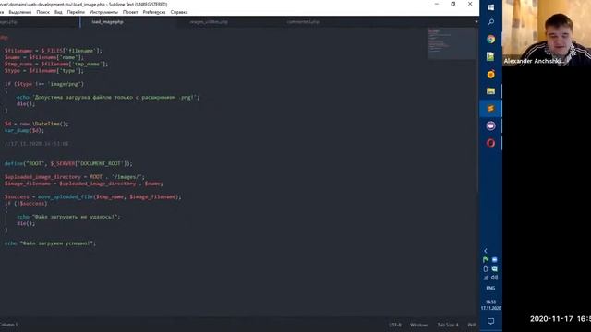Click the white device tray icon
Viewport: 591px width, 332px height.
pyautogui.click(x=486, y=268)
